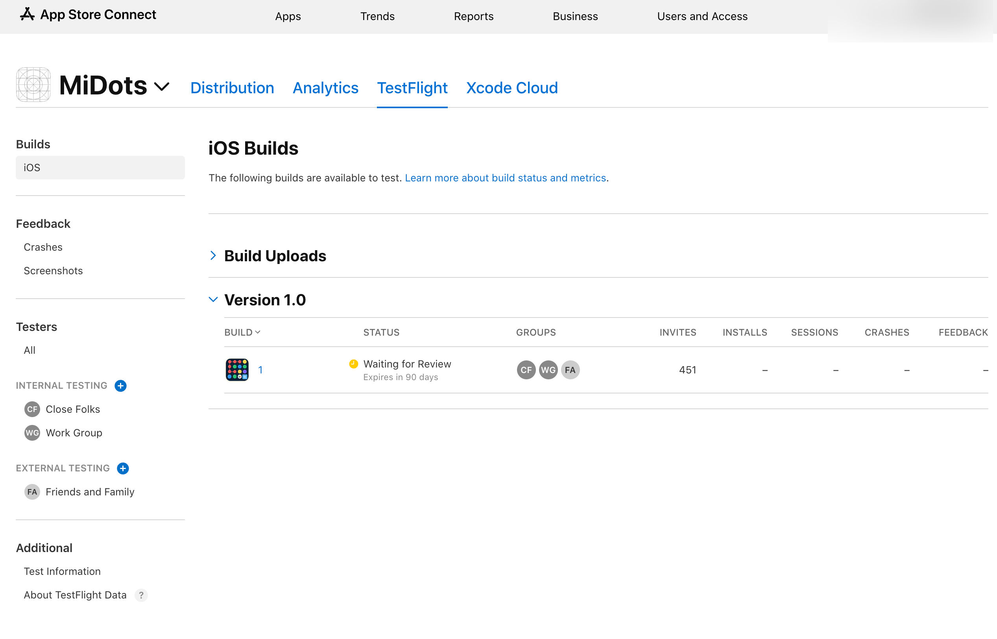The height and width of the screenshot is (639, 997).
Task: Open About TestFlight Data
Action: point(75,595)
